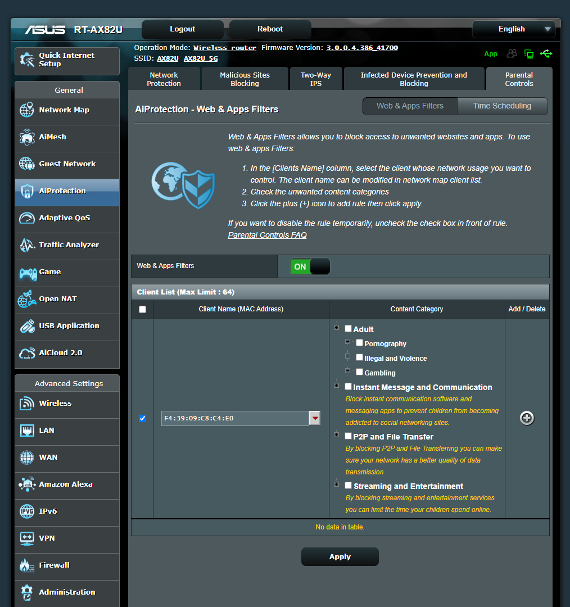The width and height of the screenshot is (570, 607).
Task: Click the ASUS logo in header
Action: (46, 29)
